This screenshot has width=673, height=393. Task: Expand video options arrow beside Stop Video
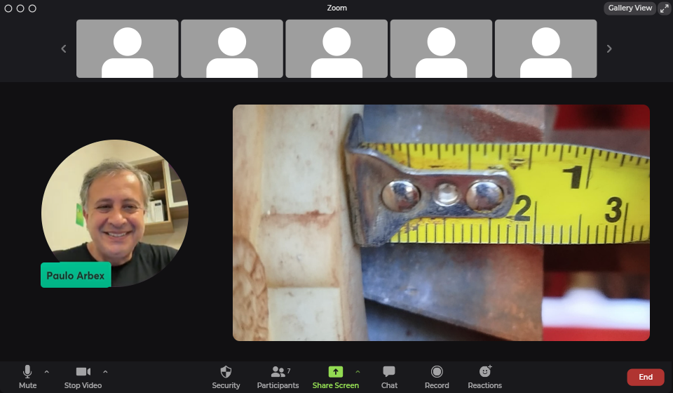(x=105, y=371)
